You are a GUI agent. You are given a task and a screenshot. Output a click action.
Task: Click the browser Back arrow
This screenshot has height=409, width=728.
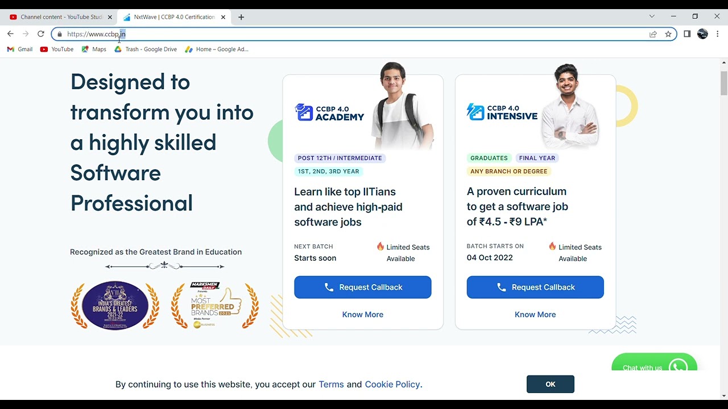point(10,34)
